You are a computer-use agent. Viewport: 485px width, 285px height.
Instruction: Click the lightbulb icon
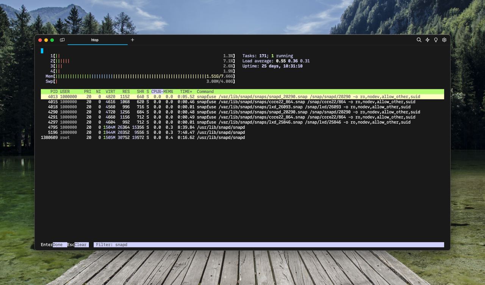[436, 40]
